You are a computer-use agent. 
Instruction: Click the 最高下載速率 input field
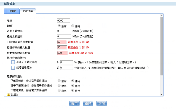point(64,31)
